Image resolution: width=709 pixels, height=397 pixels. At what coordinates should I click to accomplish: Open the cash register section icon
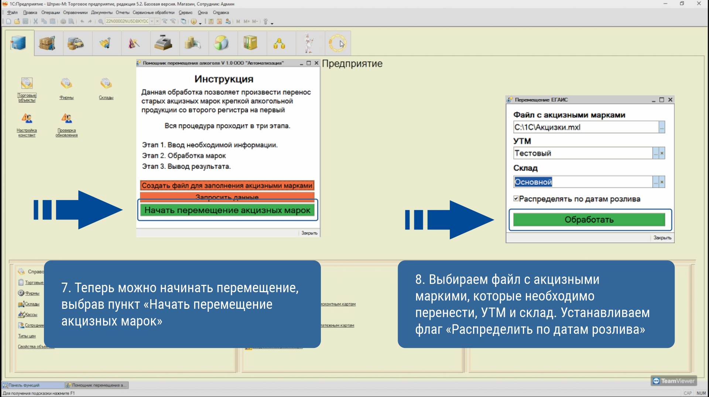(163, 43)
